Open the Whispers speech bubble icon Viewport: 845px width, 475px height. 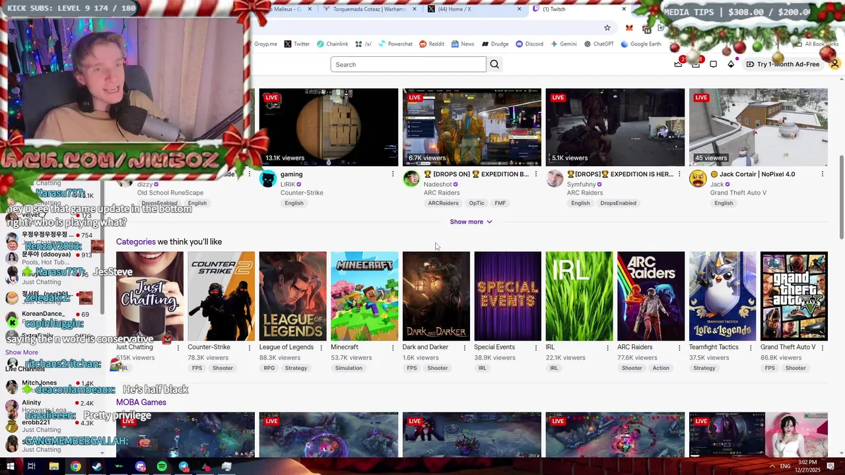pos(714,64)
